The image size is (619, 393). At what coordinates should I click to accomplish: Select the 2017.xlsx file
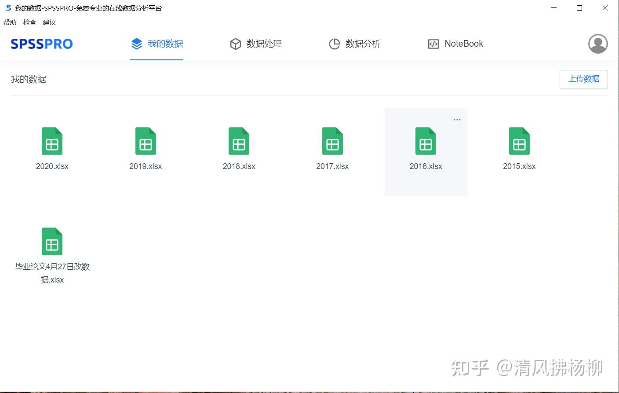point(332,141)
